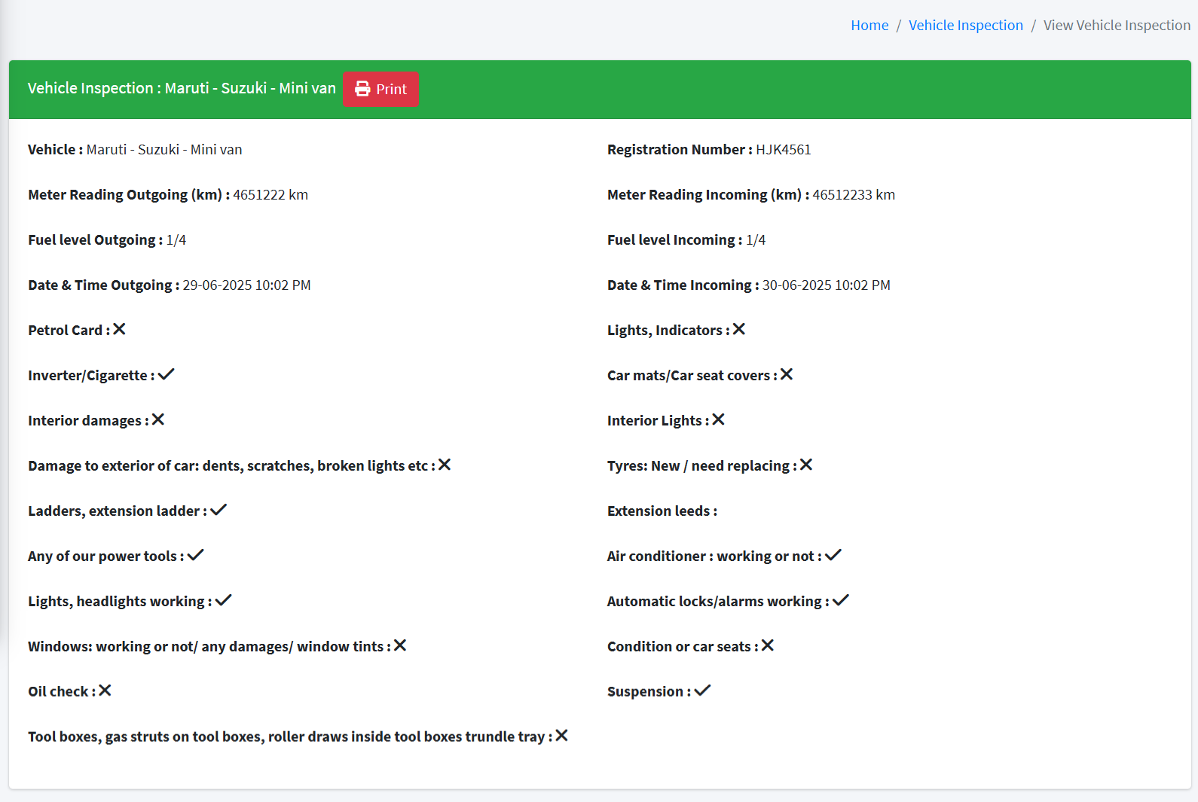This screenshot has width=1198, height=802.
Task: Click the Vehicle Inspection header title text
Action: click(182, 88)
